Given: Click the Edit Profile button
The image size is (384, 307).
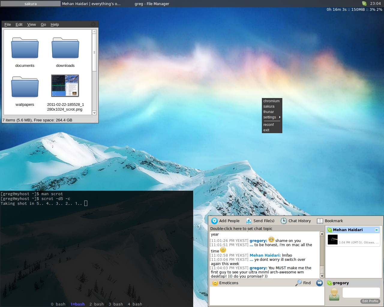Looking at the screenshot, I should tap(370, 301).
